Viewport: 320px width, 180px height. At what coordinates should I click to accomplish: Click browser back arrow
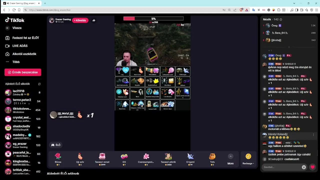point(4,10)
